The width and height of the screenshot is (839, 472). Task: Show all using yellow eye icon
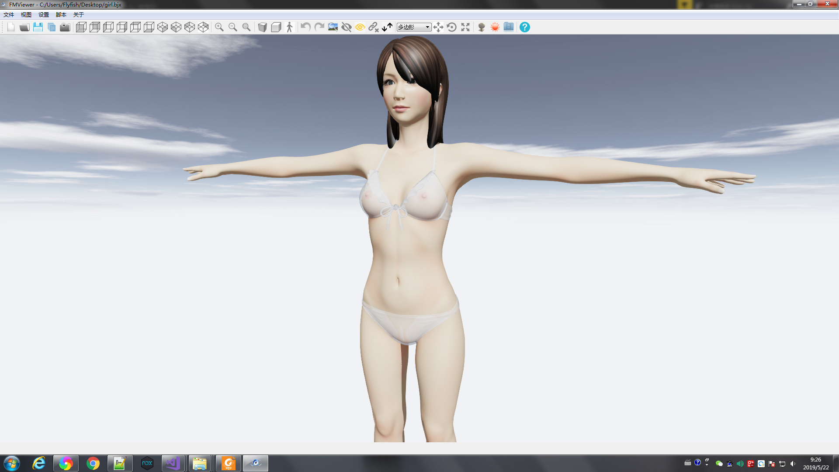(x=360, y=27)
